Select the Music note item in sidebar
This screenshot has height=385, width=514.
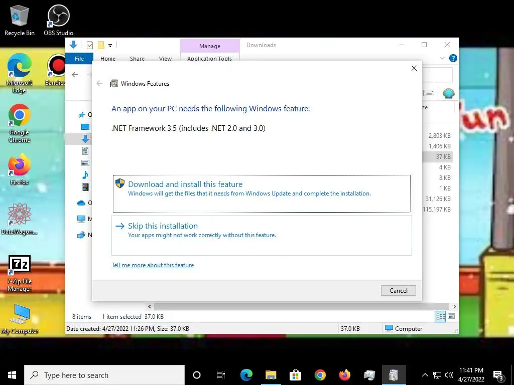85,175
